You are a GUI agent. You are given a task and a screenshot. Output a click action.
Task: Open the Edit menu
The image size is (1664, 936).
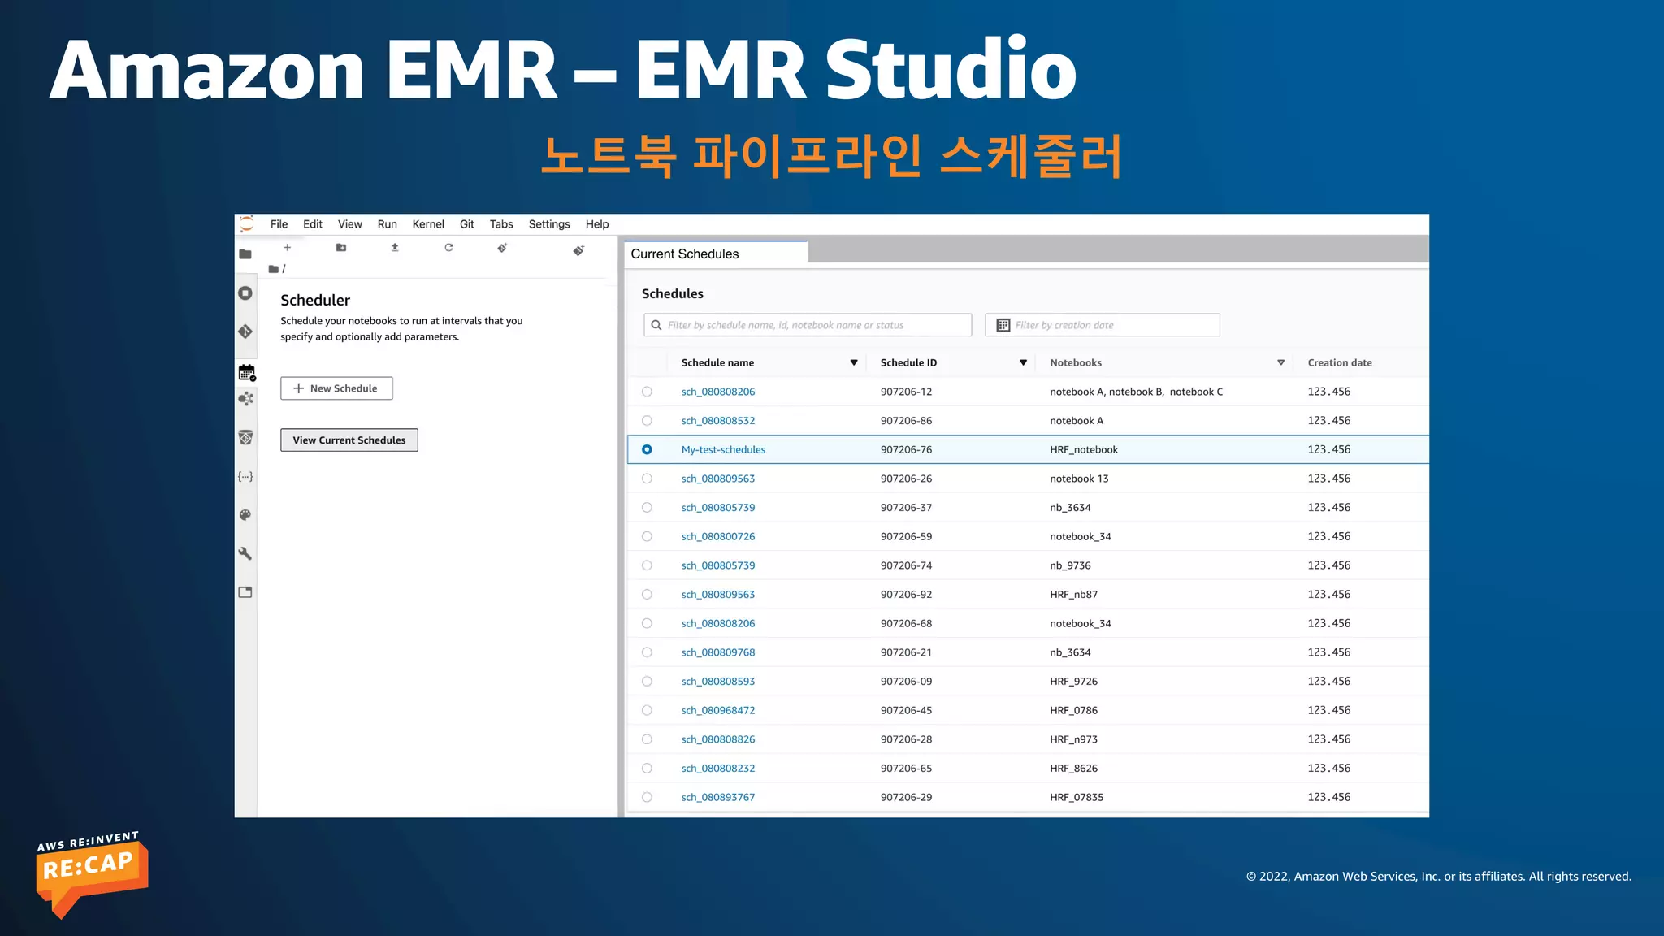coord(313,224)
